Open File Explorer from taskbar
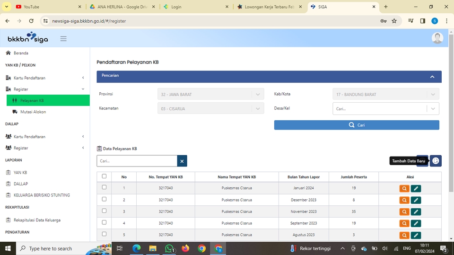The width and height of the screenshot is (454, 255). [x=153, y=248]
